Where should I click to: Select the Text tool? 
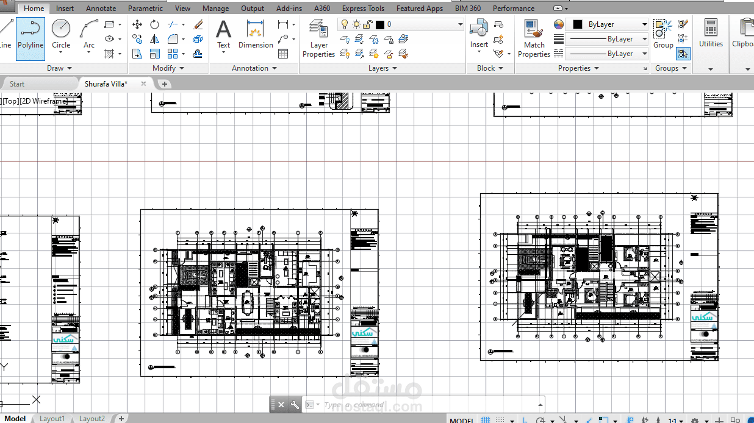click(223, 34)
